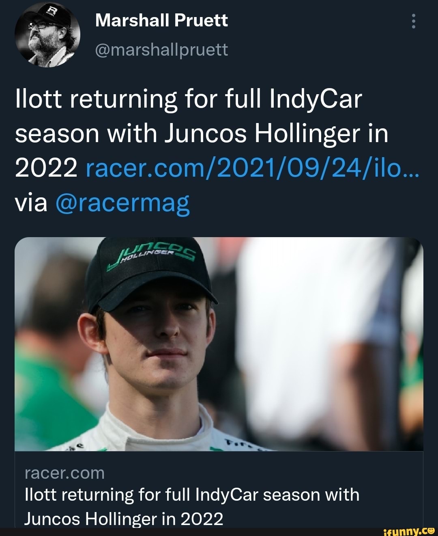Open the three-dot more options menu
Image resolution: width=438 pixels, height=536 pixels.
[413, 21]
